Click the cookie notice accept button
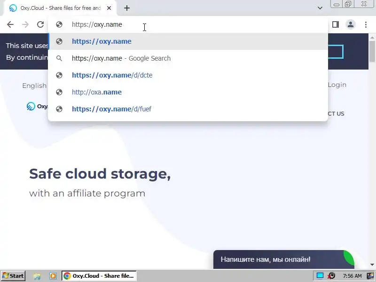This screenshot has height=282, width=376. (336, 52)
